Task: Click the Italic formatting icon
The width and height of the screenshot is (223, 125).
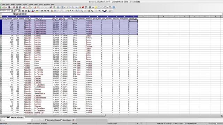Action: click(26, 11)
